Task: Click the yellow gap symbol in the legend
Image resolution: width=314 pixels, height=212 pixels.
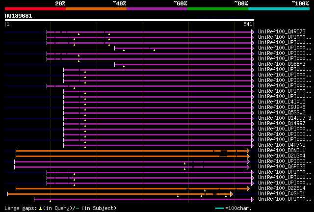Action: pos(40,209)
